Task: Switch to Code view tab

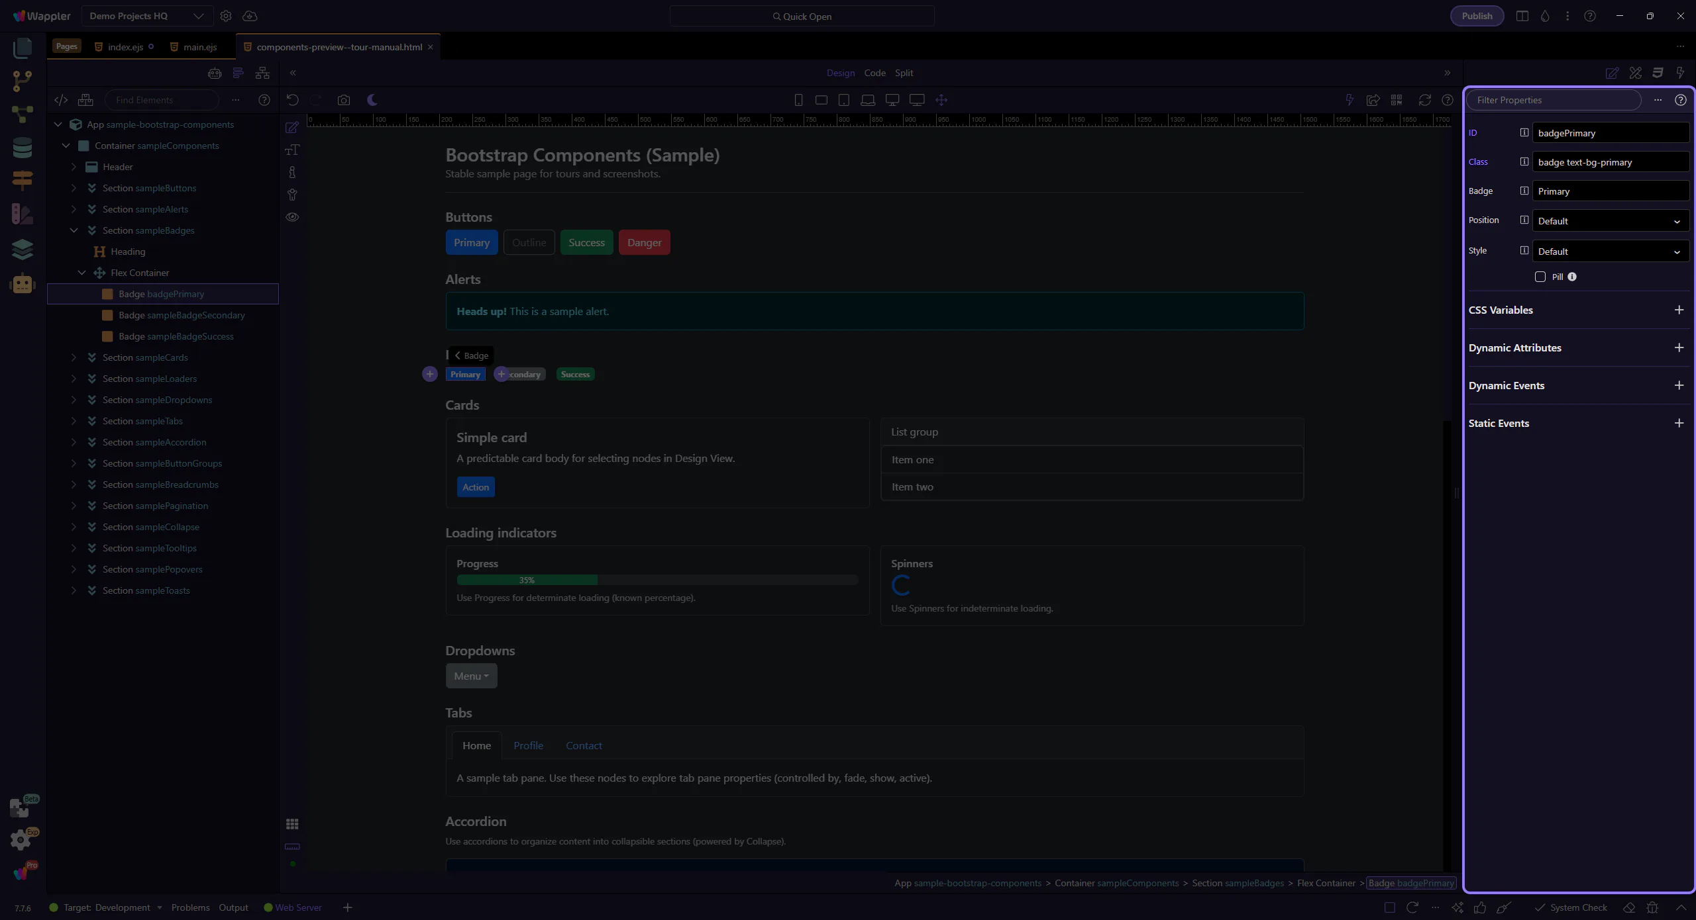Action: [x=874, y=73]
